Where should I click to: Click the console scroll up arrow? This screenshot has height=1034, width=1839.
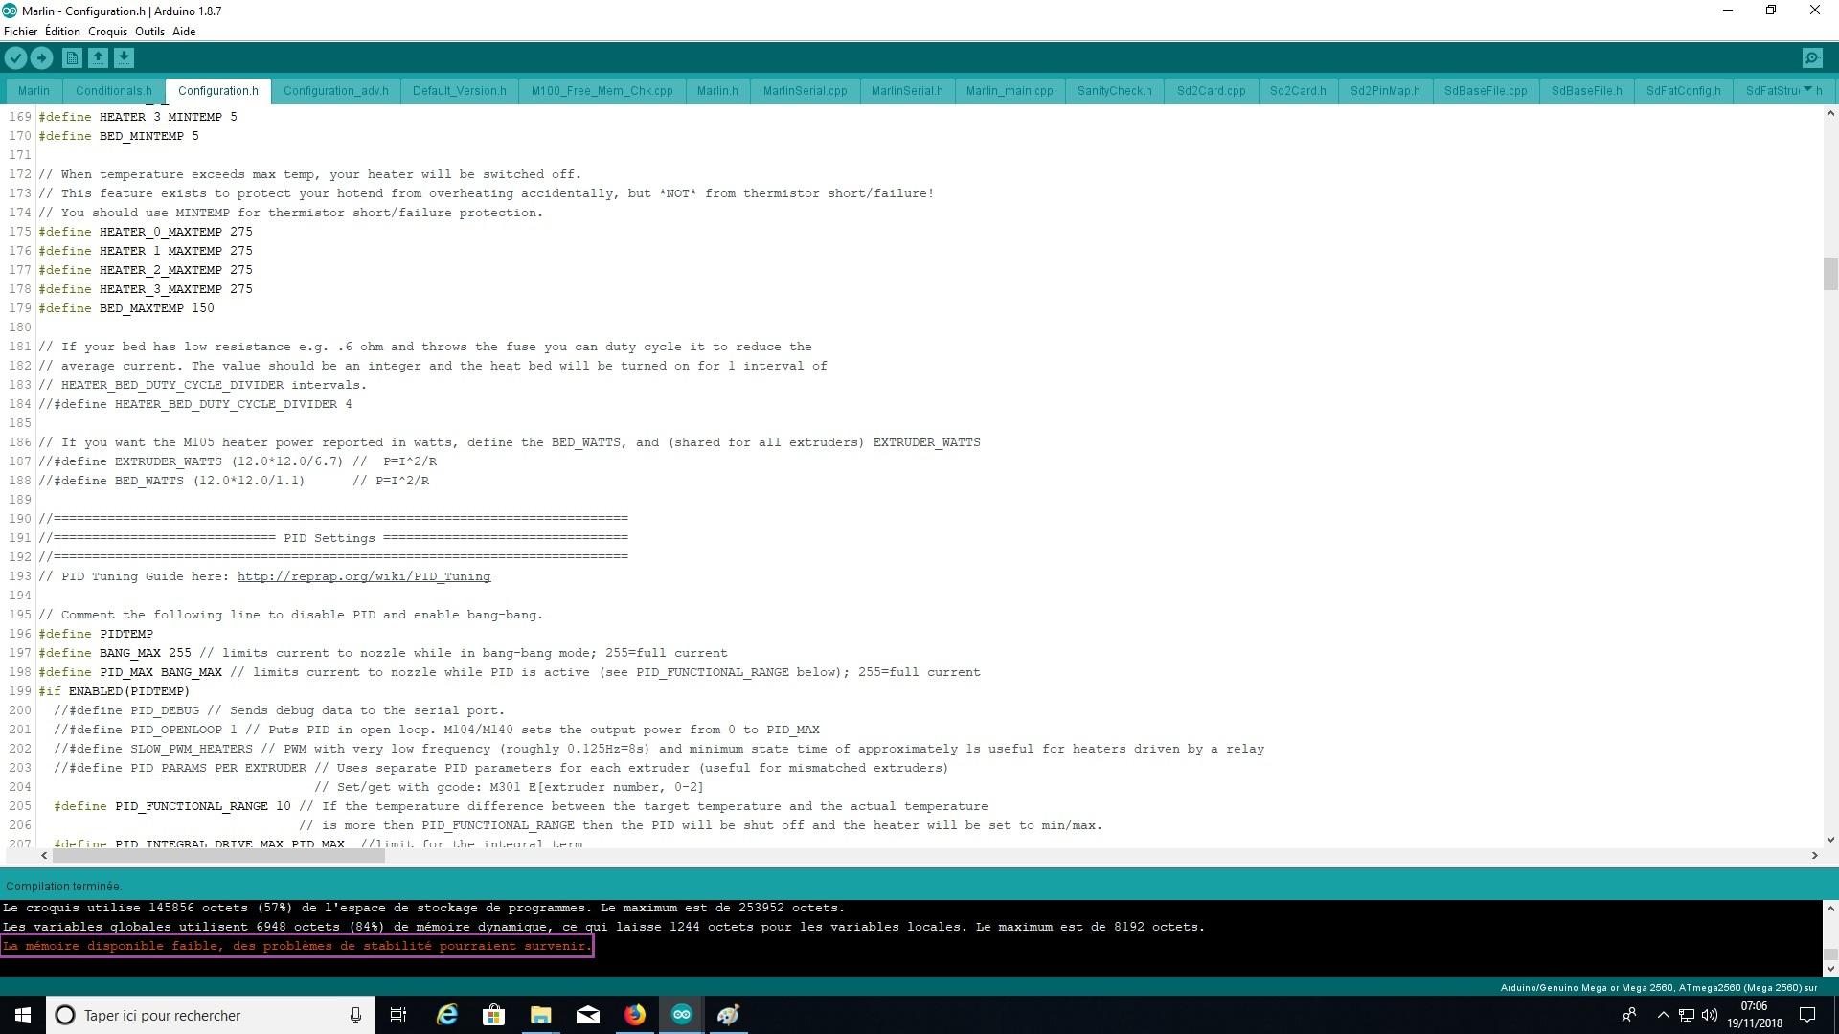1830,909
